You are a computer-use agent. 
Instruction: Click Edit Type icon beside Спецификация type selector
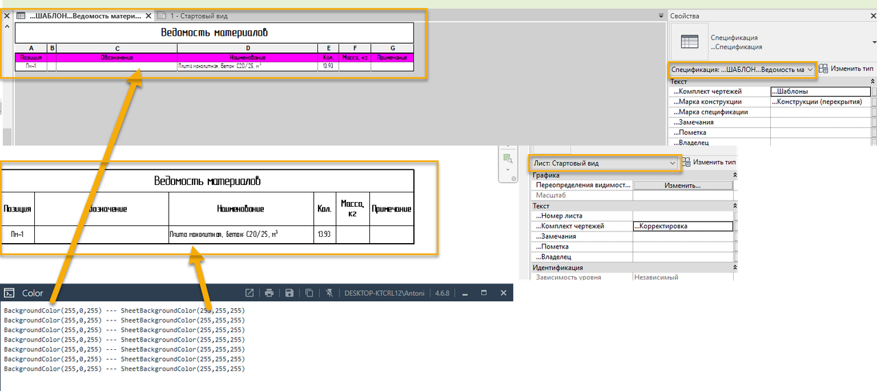(824, 69)
